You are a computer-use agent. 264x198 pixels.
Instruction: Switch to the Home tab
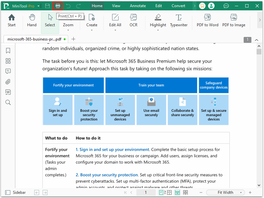(97, 6)
